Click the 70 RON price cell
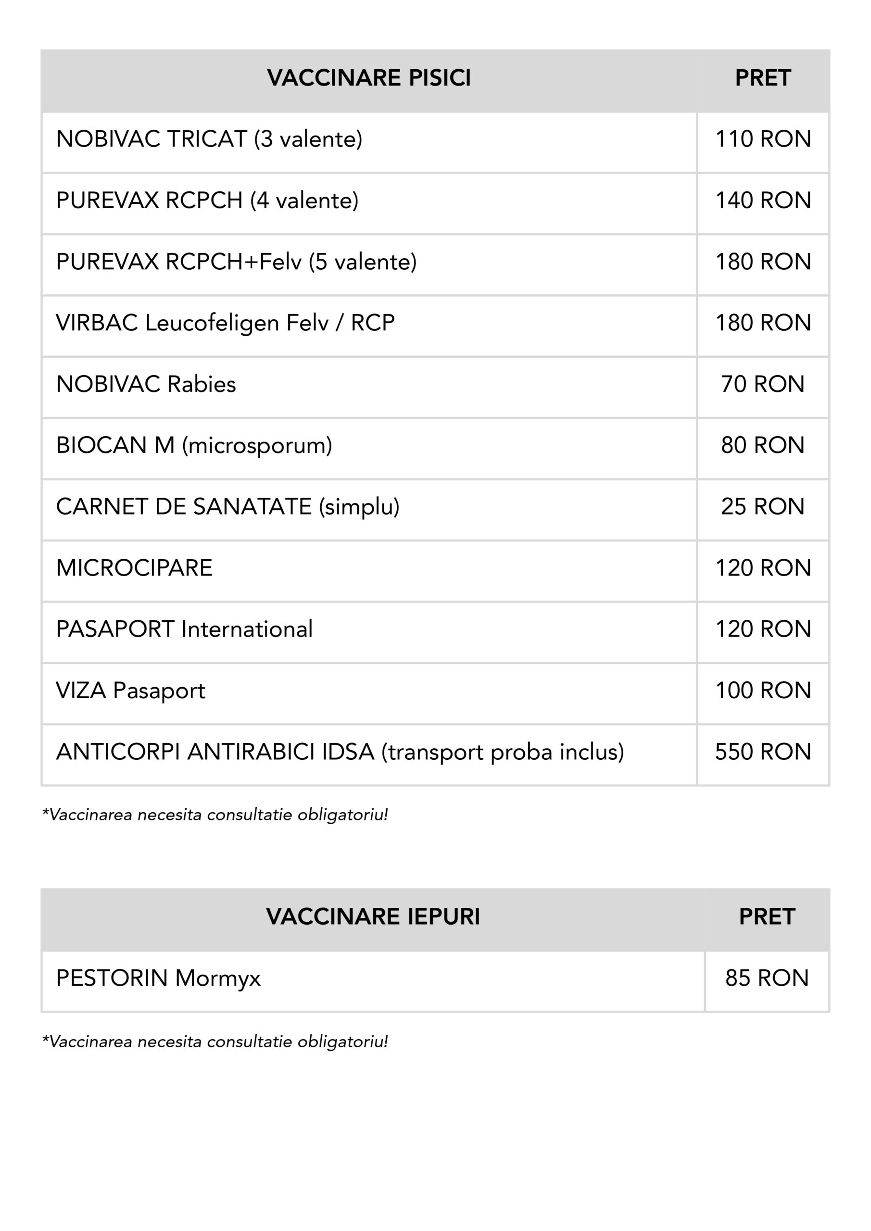Screen dimensions: 871x1231 763,384
